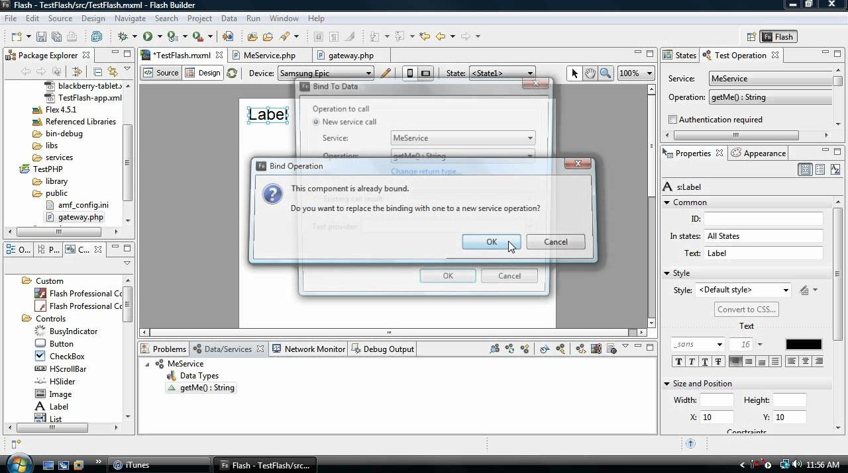848x473 pixels.
Task: Cancel the Bind Operation dialog
Action: [555, 242]
